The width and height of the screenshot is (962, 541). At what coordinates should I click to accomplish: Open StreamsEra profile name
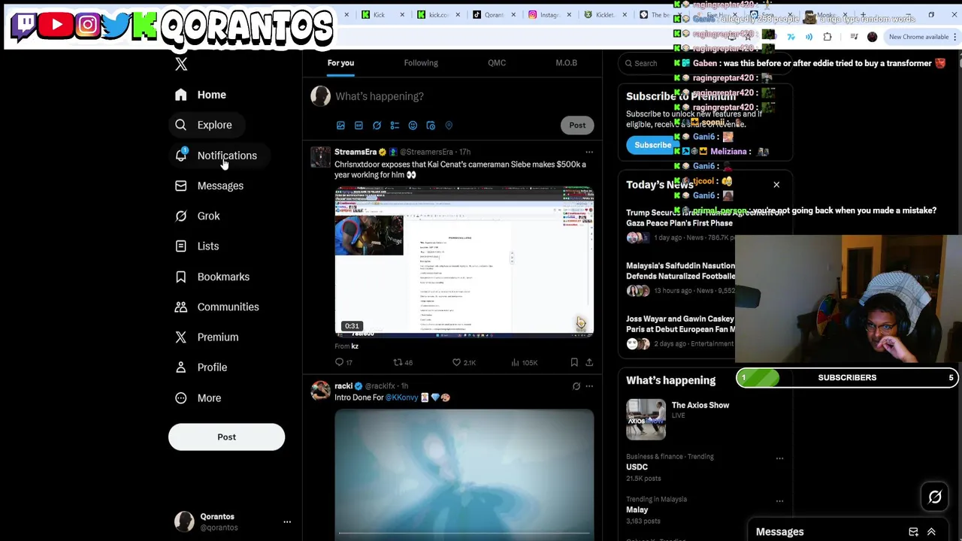point(355,153)
